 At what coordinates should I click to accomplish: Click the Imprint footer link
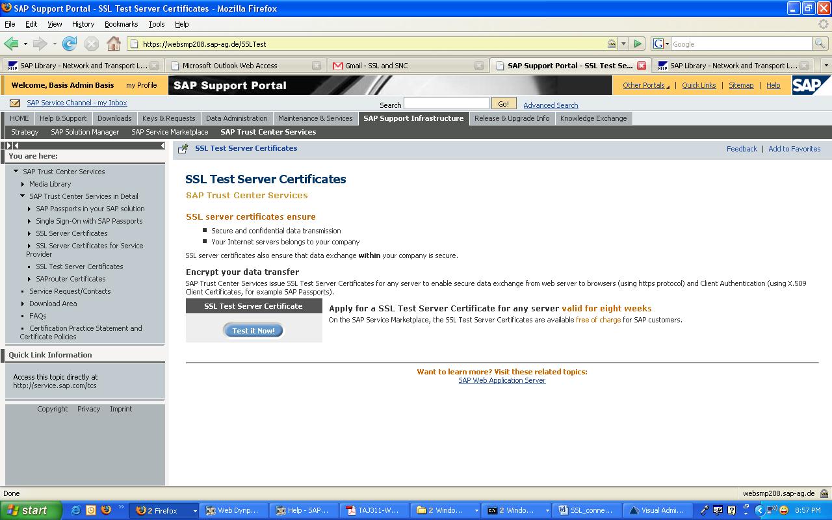click(x=121, y=409)
